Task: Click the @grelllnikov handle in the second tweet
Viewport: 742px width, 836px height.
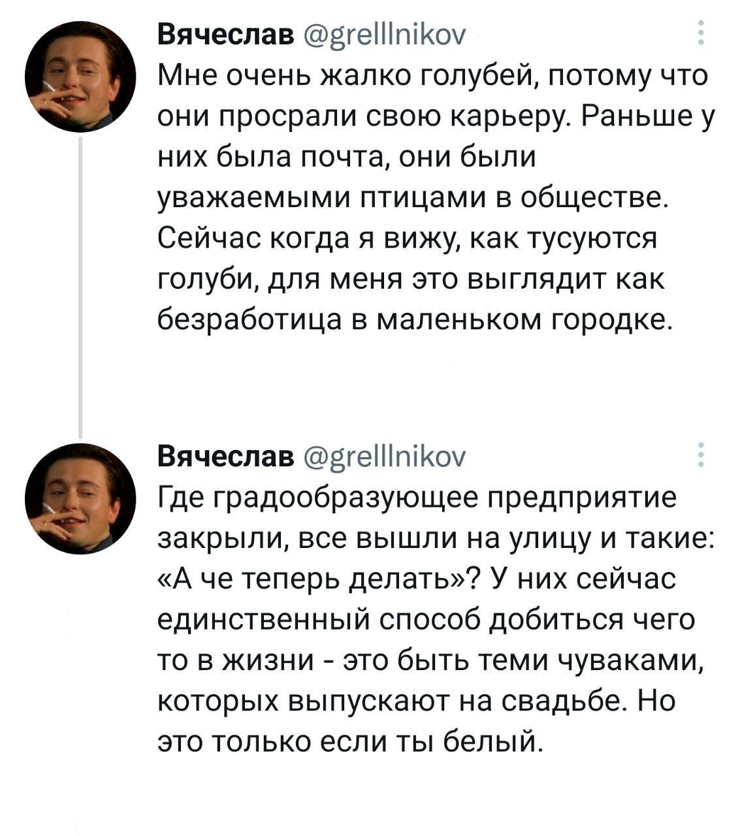Action: 384,456
